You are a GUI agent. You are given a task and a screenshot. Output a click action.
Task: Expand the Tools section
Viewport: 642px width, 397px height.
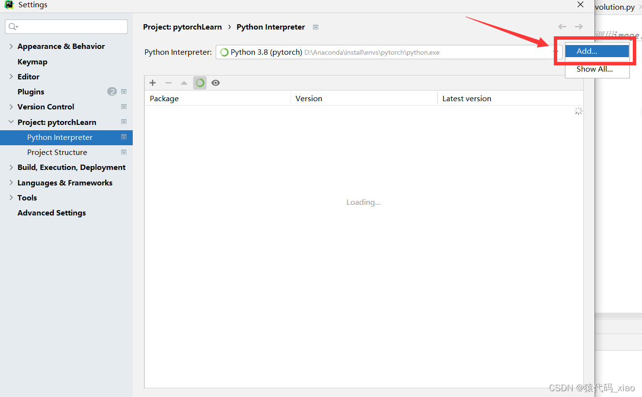coord(11,198)
